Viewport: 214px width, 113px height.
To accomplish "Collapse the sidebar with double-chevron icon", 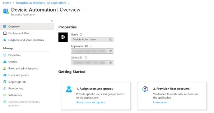I will click(x=52, y=21).
